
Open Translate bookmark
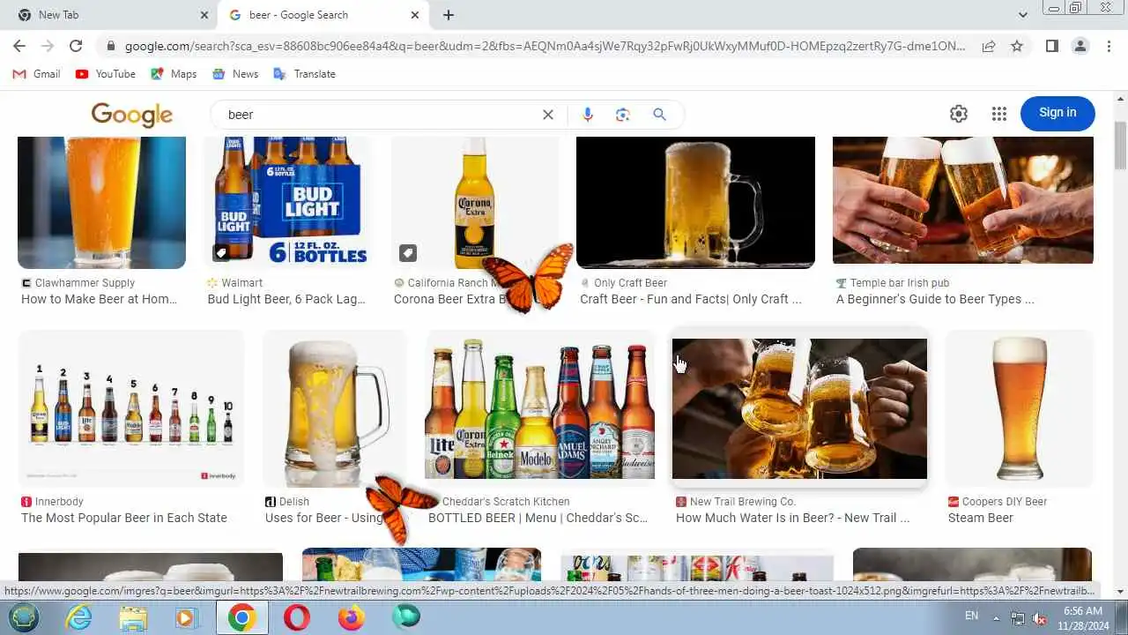coord(305,74)
